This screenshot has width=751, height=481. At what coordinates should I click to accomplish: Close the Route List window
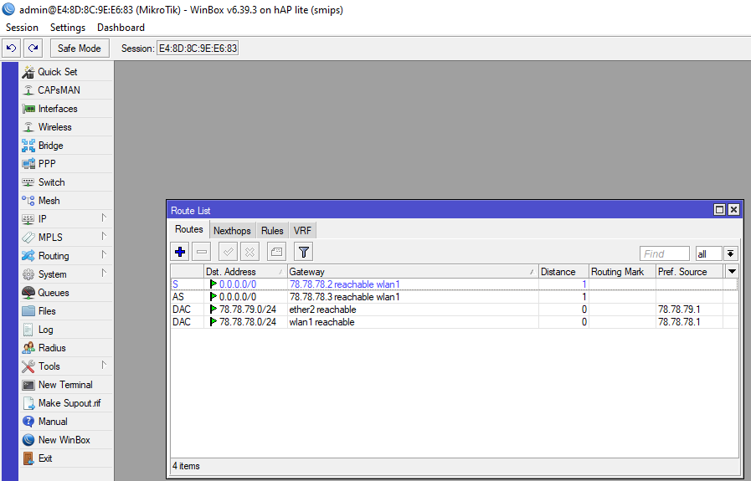click(x=733, y=210)
